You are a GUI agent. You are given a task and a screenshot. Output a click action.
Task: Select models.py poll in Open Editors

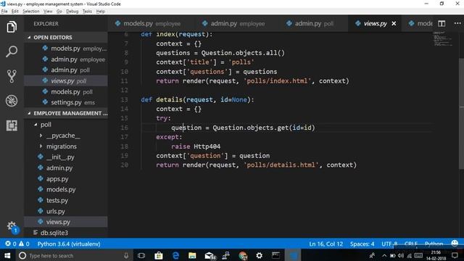pos(66,92)
